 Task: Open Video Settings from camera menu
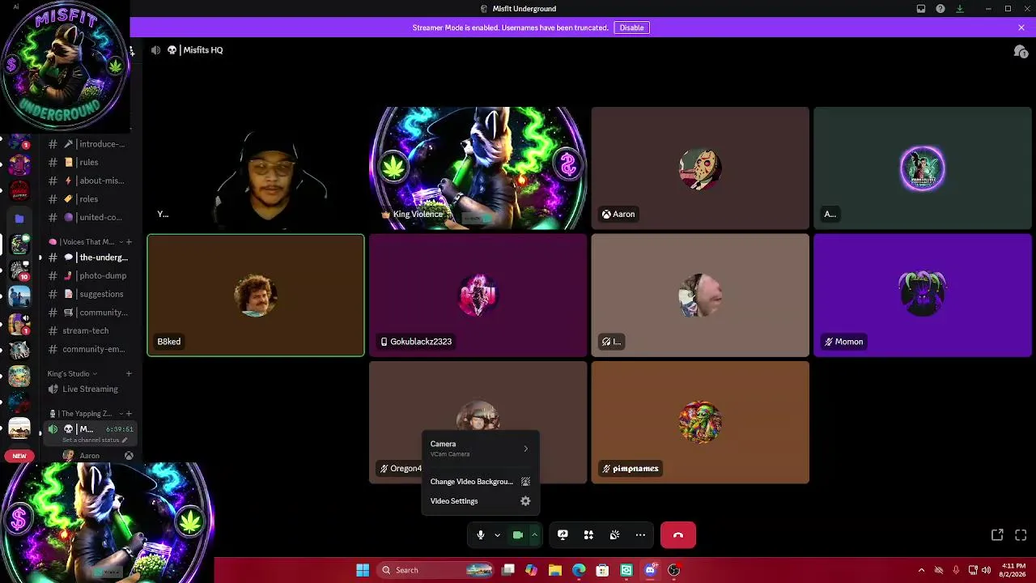coord(480,501)
